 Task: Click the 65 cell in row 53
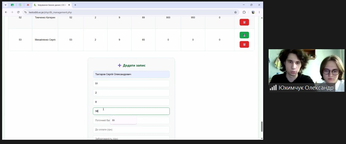[x=143, y=39]
